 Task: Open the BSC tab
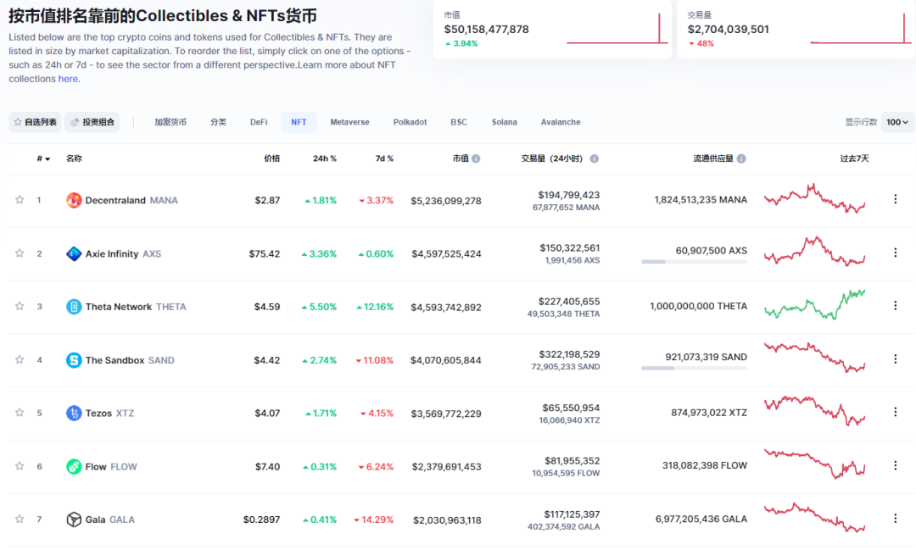[459, 122]
